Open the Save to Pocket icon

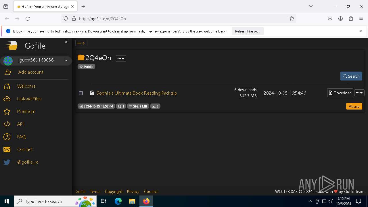330,19
